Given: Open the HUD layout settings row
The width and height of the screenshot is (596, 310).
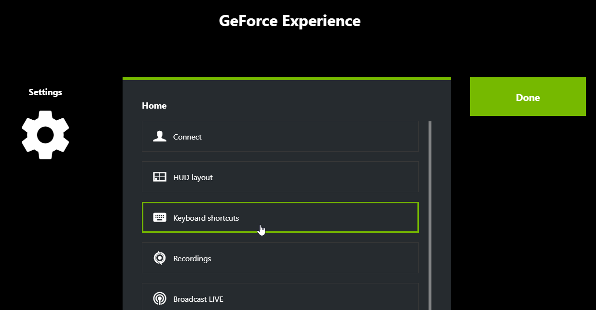Looking at the screenshot, I should point(280,177).
